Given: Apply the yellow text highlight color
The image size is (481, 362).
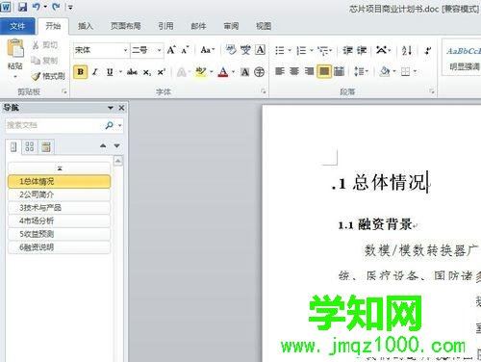Looking at the screenshot, I should pyautogui.click(x=201, y=72).
